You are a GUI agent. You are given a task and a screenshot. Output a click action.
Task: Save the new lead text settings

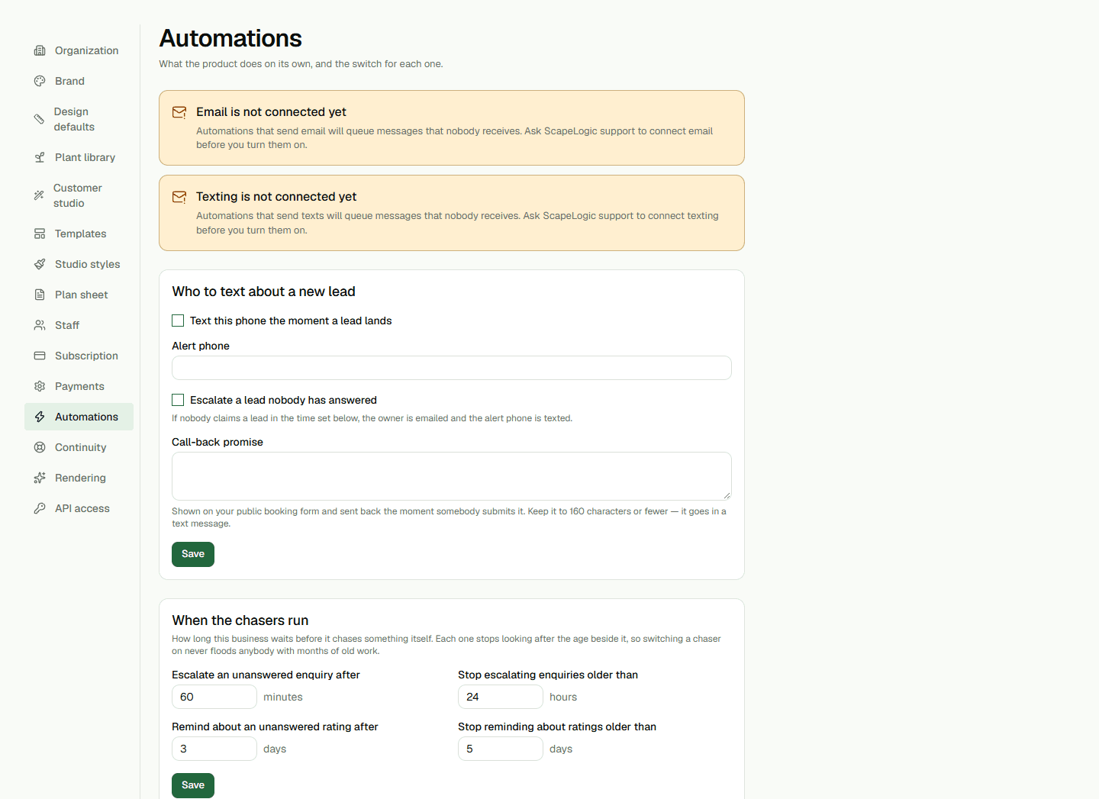pos(193,554)
